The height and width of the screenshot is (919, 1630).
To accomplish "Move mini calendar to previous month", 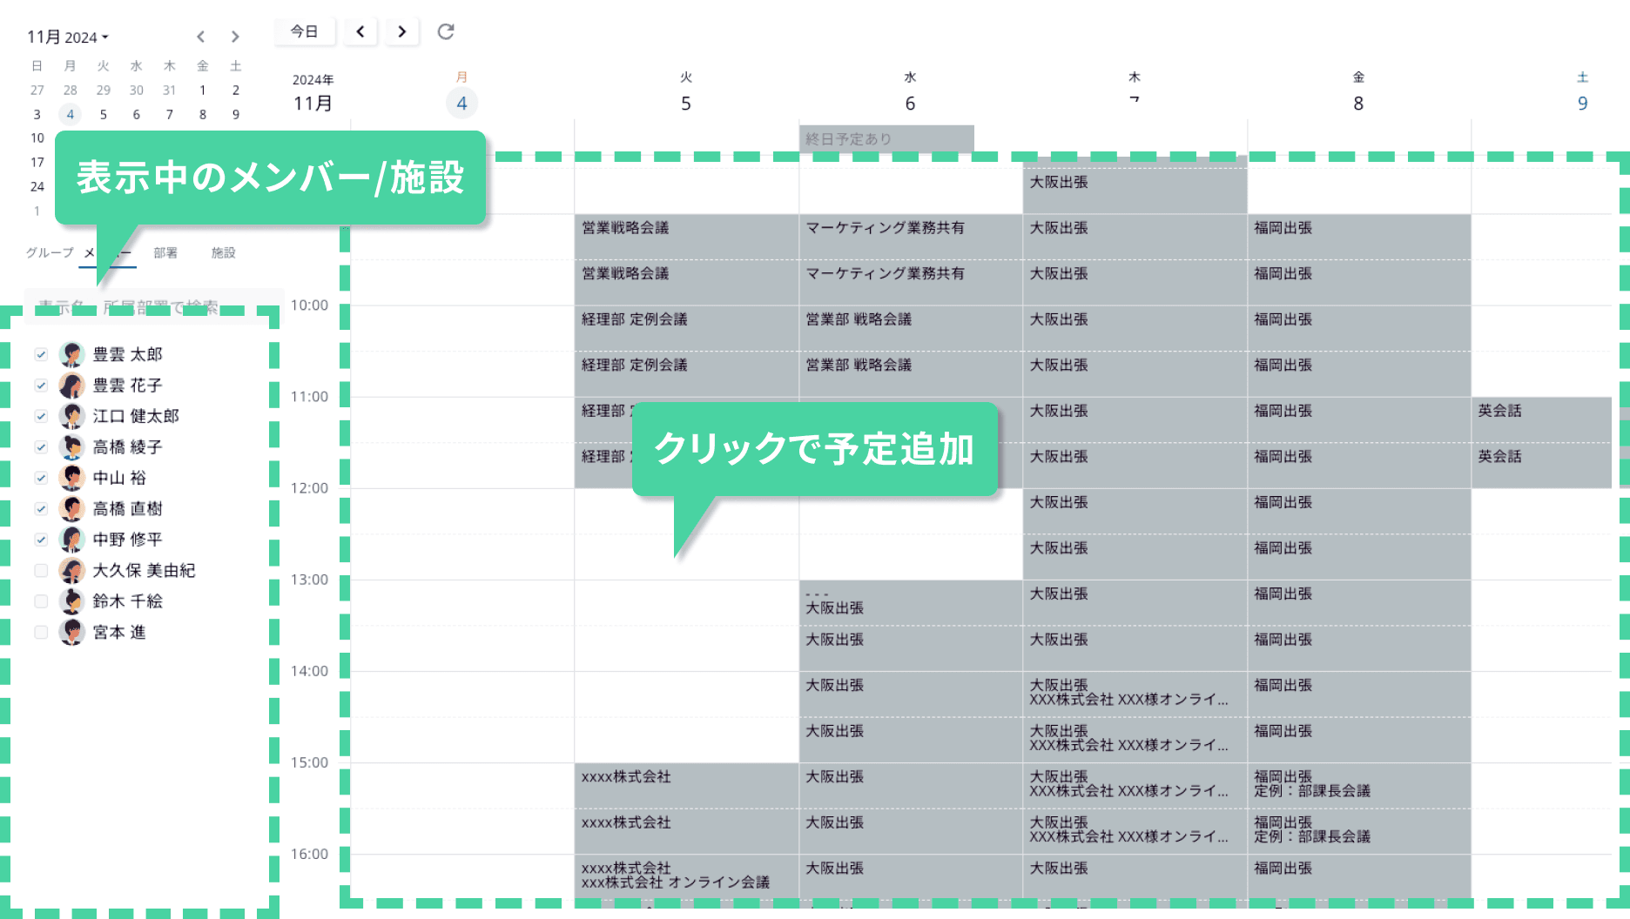I will (x=201, y=37).
